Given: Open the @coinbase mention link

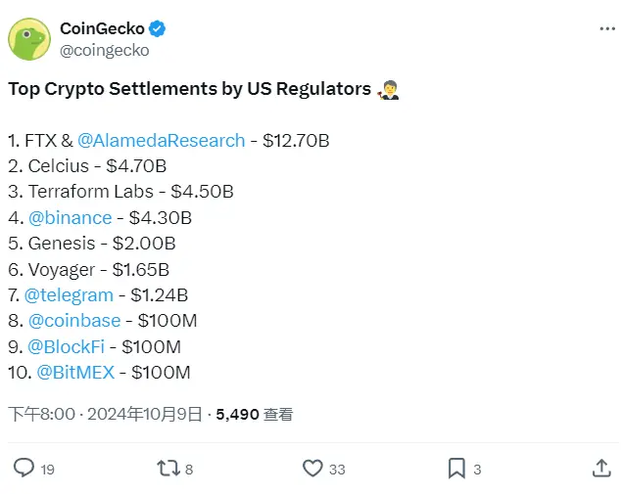Looking at the screenshot, I should coord(74,320).
